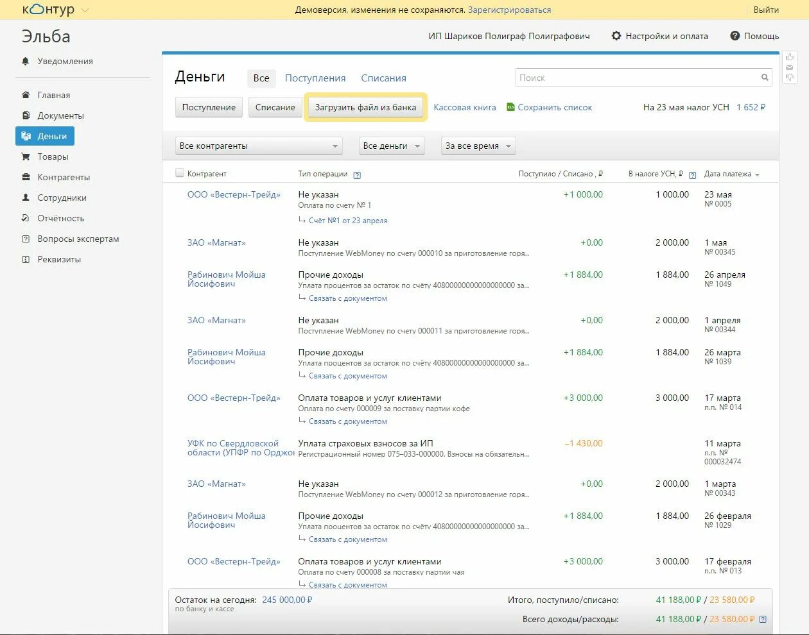Open Товары in the sidebar
This screenshot has height=635, width=809.
pos(53,157)
